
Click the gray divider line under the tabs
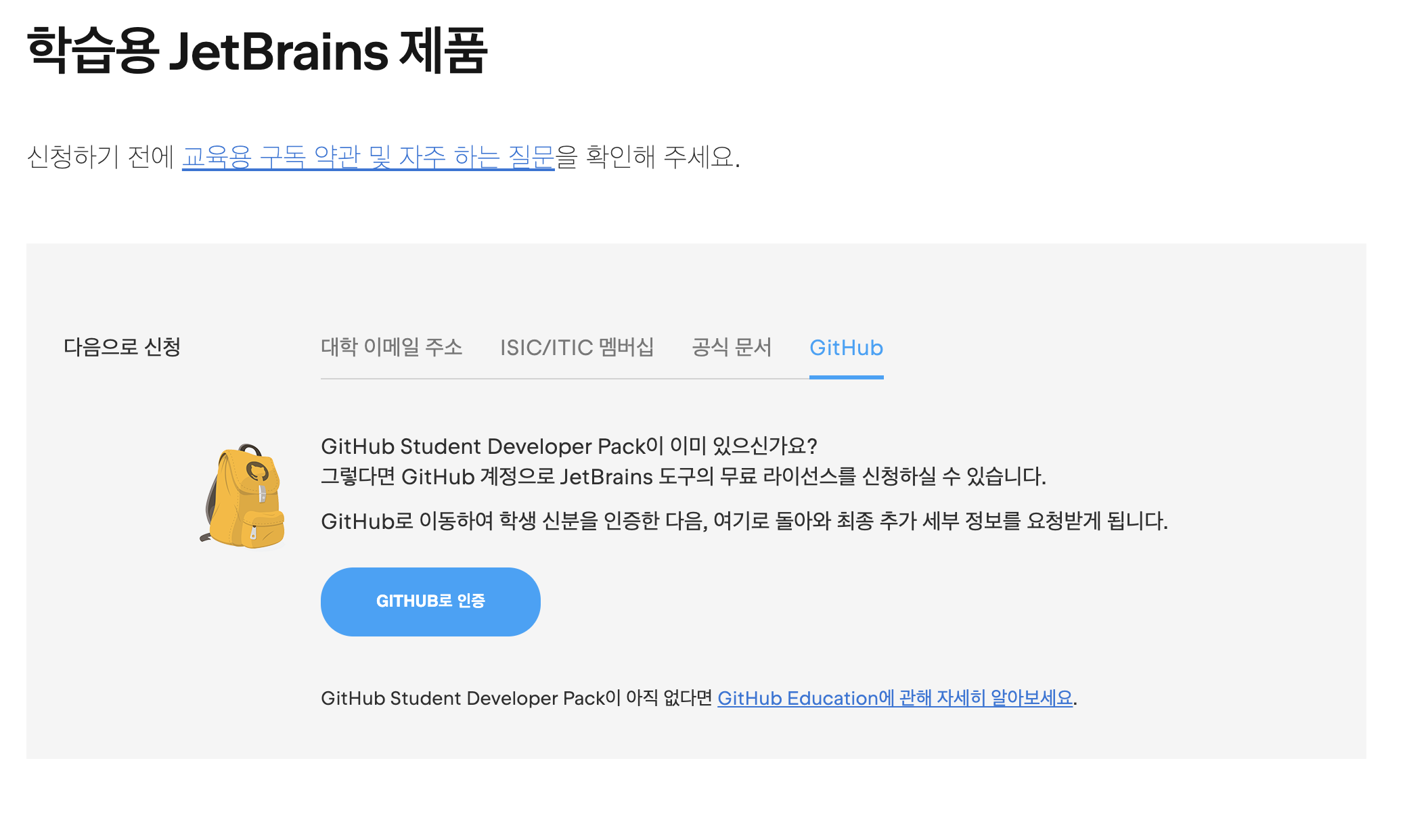(562, 379)
